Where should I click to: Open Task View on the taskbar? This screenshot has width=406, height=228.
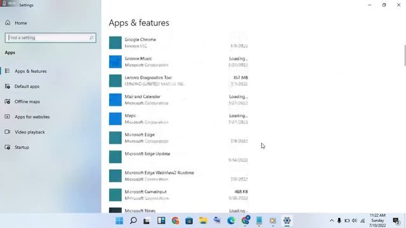click(x=147, y=221)
